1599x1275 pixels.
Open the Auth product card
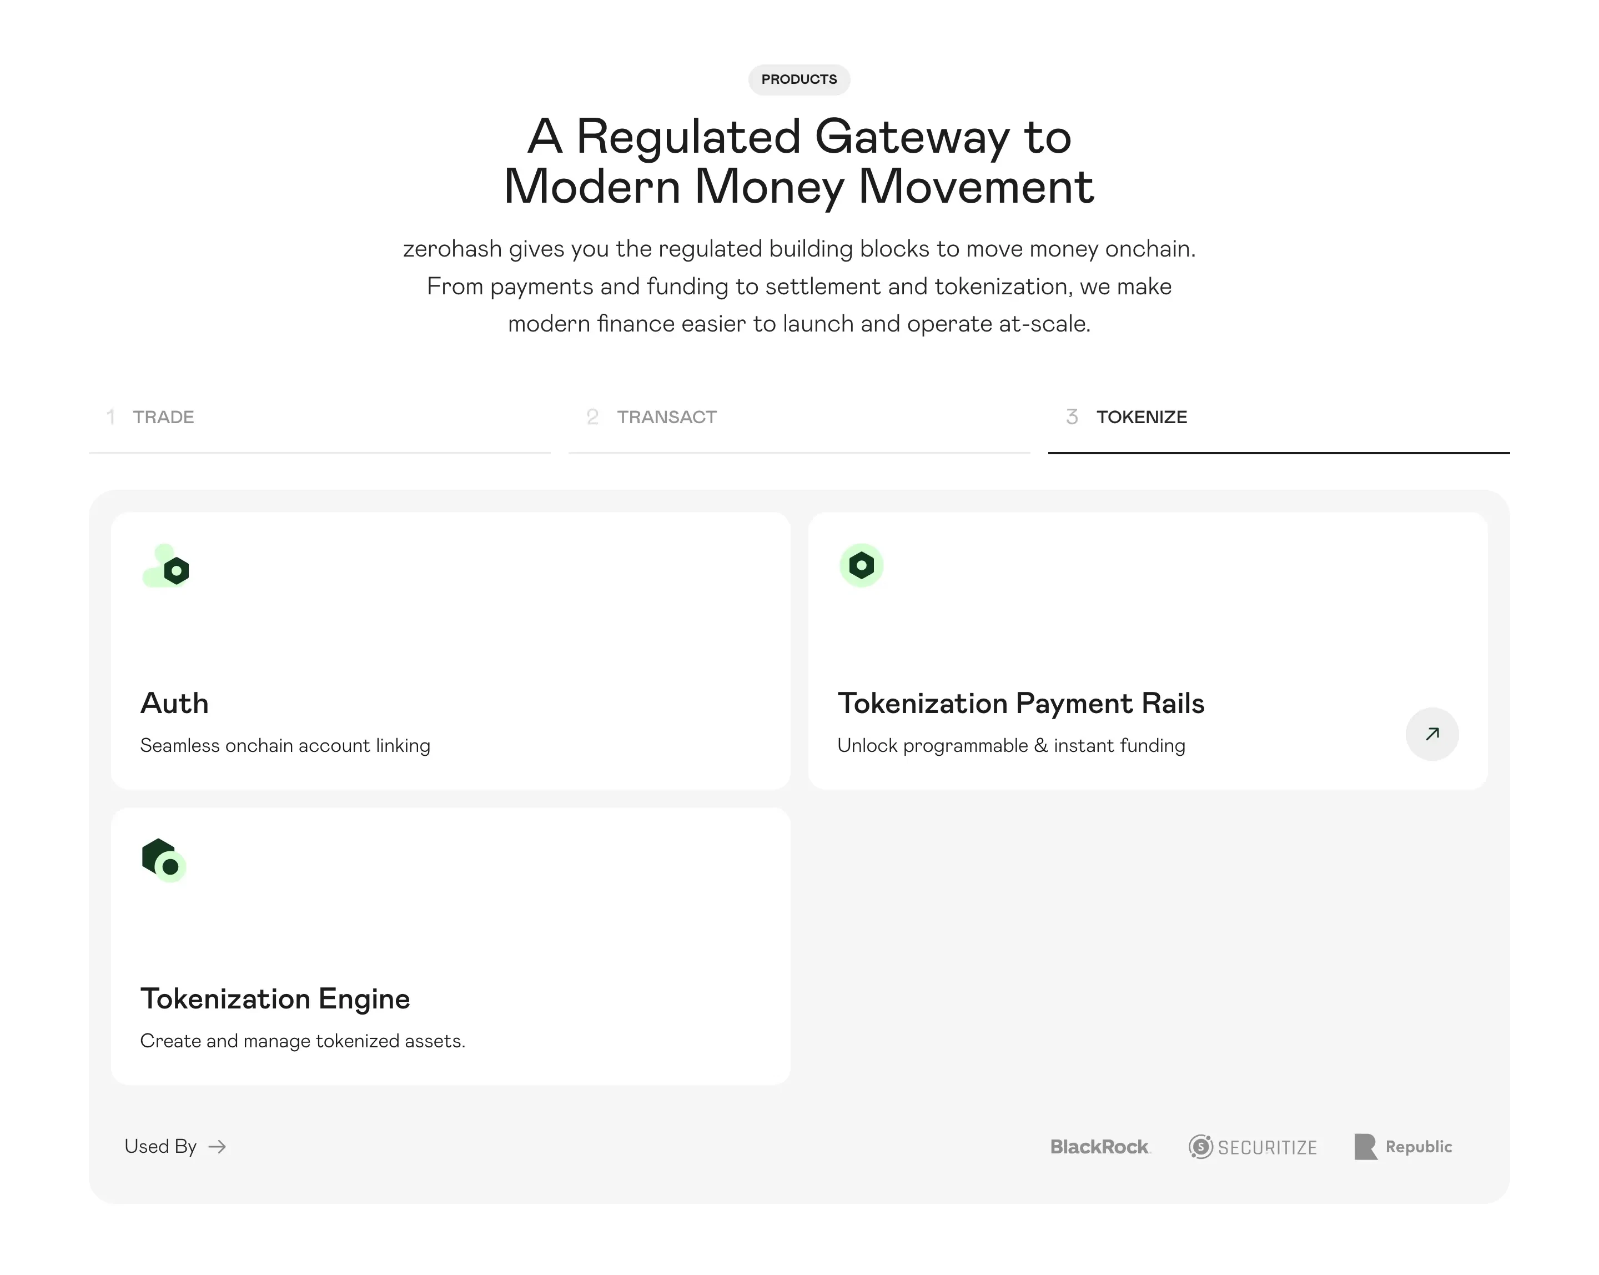[x=450, y=649]
